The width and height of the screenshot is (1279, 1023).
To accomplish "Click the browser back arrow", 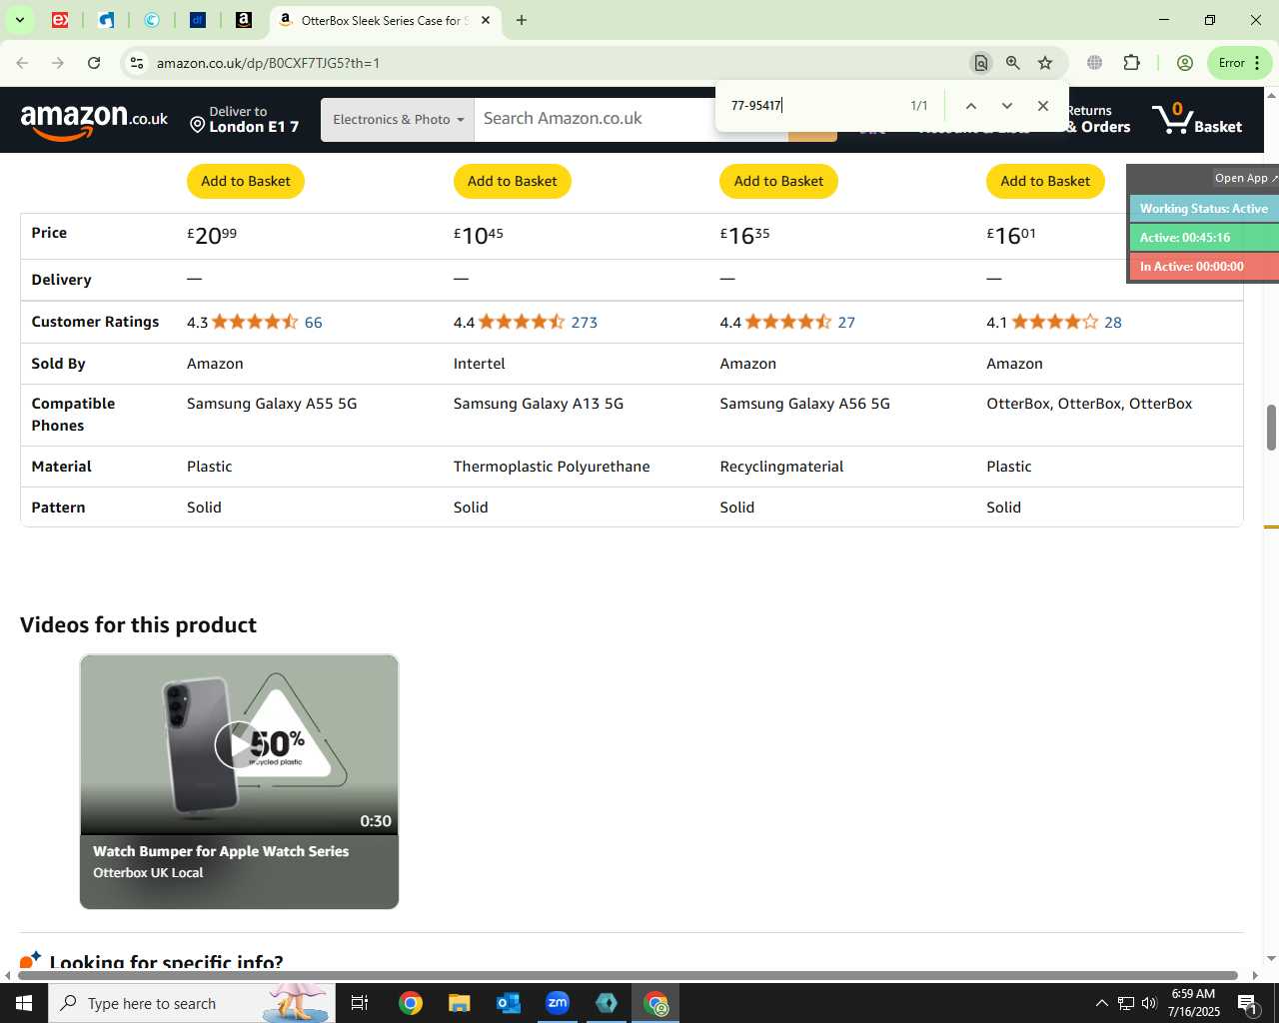I will 22,63.
